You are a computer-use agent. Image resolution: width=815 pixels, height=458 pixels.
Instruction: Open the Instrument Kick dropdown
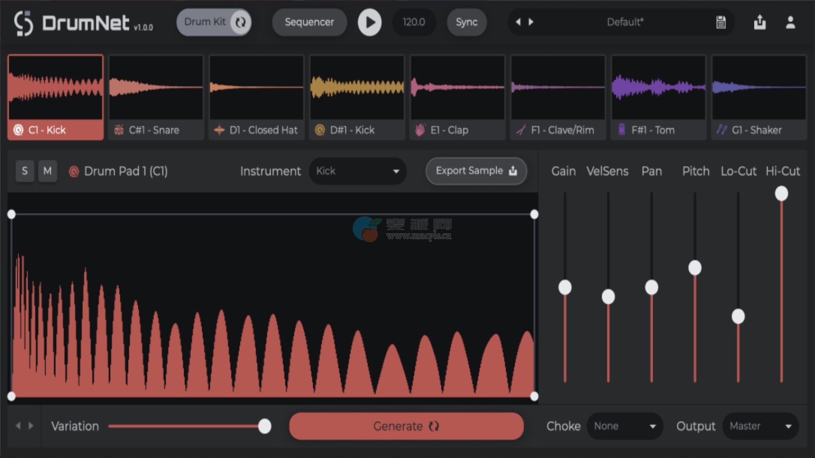[x=357, y=171]
